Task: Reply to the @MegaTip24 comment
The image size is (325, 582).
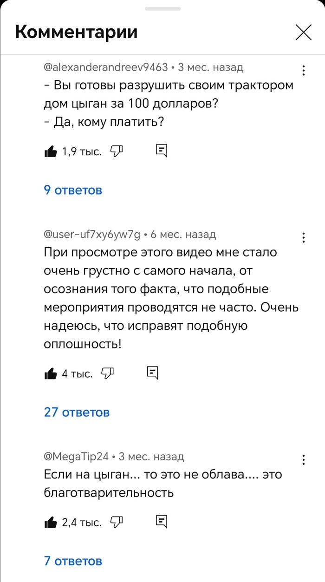Action: pos(161,522)
